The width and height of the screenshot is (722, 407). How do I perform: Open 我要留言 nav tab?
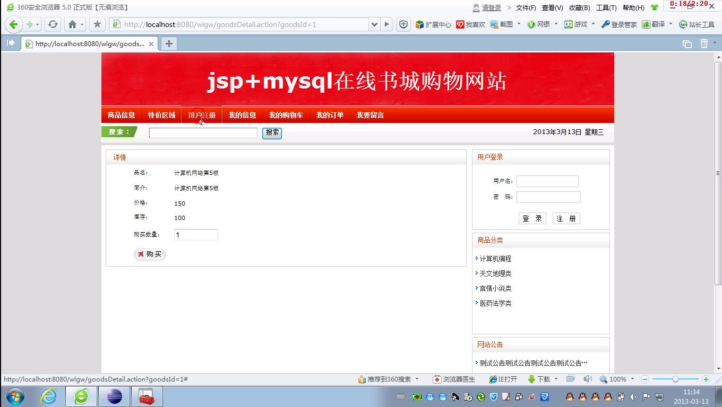click(x=370, y=115)
